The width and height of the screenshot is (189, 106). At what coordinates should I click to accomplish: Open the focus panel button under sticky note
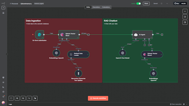[185, 22]
